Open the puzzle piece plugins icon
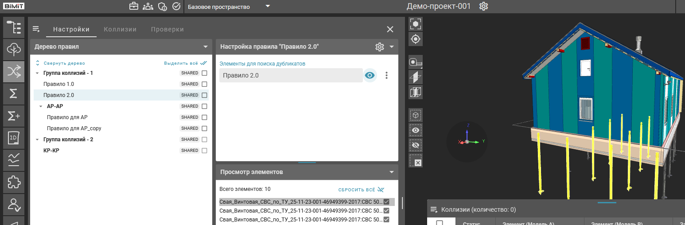 (x=14, y=182)
